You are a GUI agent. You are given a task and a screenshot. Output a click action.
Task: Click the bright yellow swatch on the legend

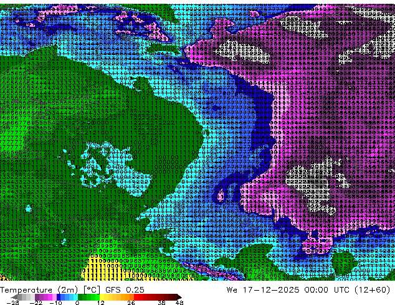102,297
